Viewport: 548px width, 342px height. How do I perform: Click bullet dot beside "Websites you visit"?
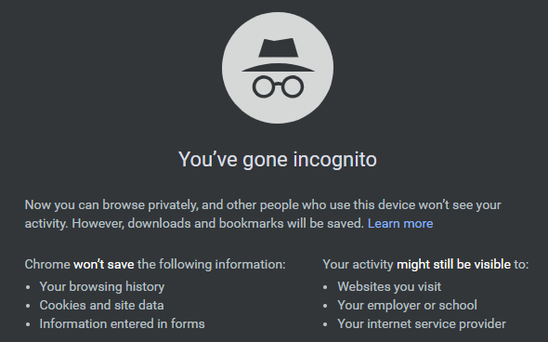click(325, 287)
